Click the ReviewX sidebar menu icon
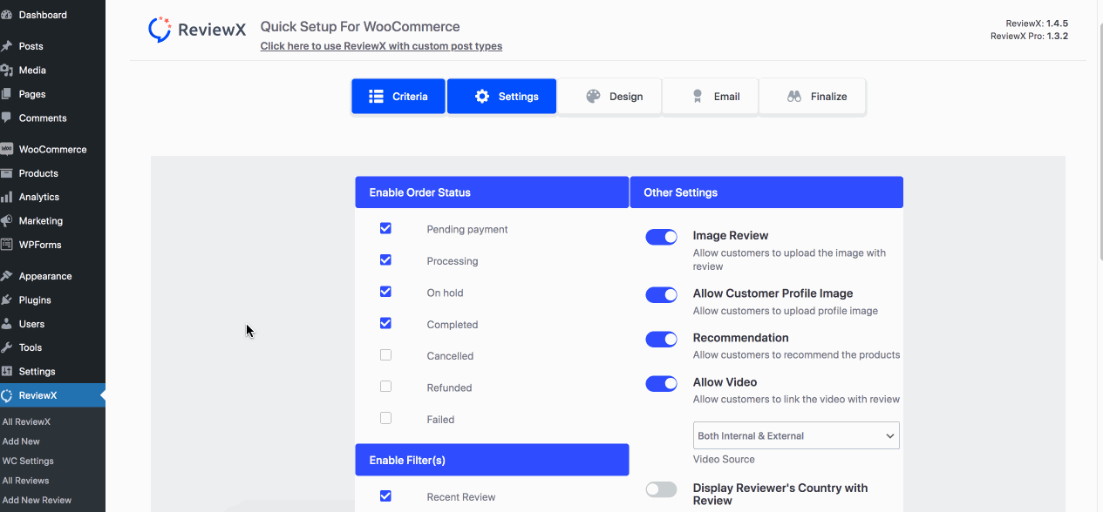 (6, 395)
